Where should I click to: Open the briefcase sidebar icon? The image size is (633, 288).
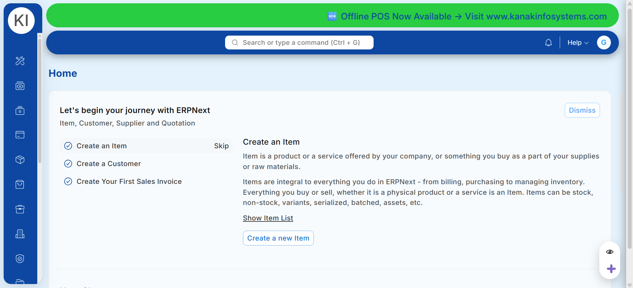(x=20, y=209)
